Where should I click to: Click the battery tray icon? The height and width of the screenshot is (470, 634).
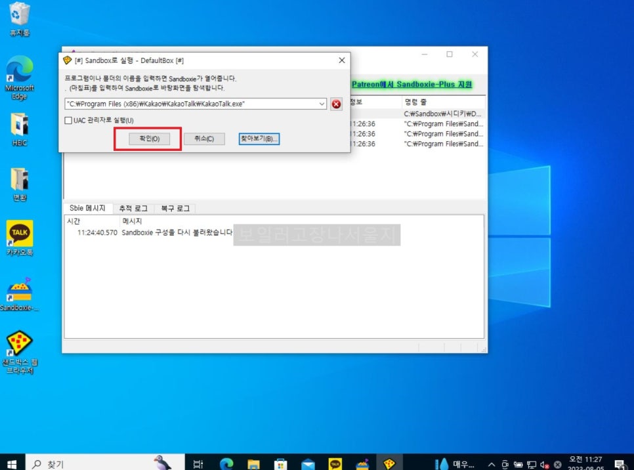tap(518, 464)
